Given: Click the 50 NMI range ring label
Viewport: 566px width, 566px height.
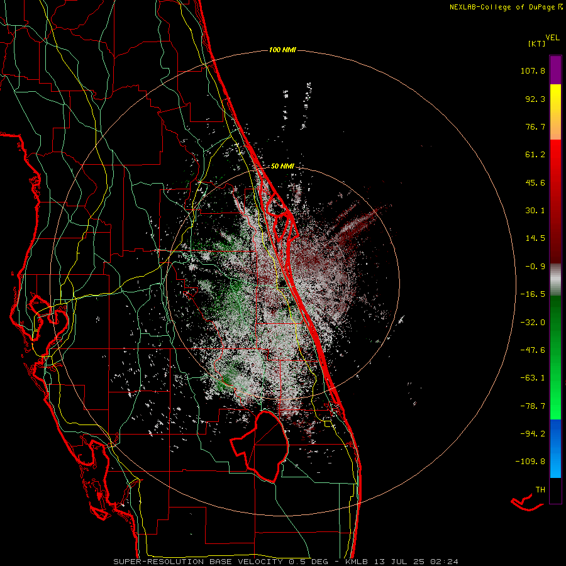Looking at the screenshot, I should [x=282, y=166].
